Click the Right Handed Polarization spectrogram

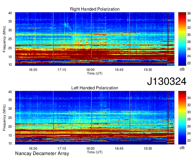coord(95,39)
